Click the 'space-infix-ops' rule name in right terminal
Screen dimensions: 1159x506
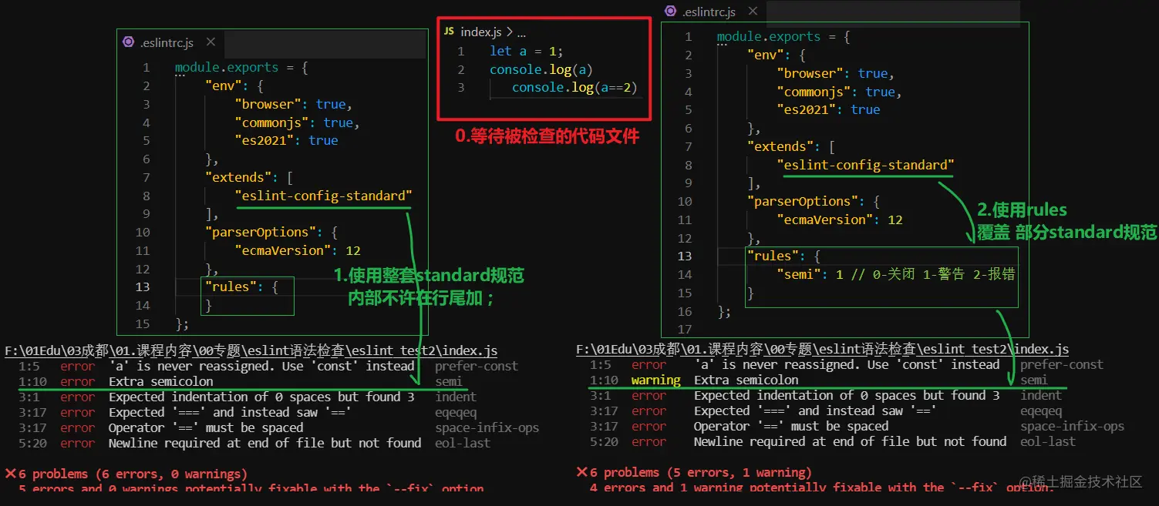coord(1073,427)
